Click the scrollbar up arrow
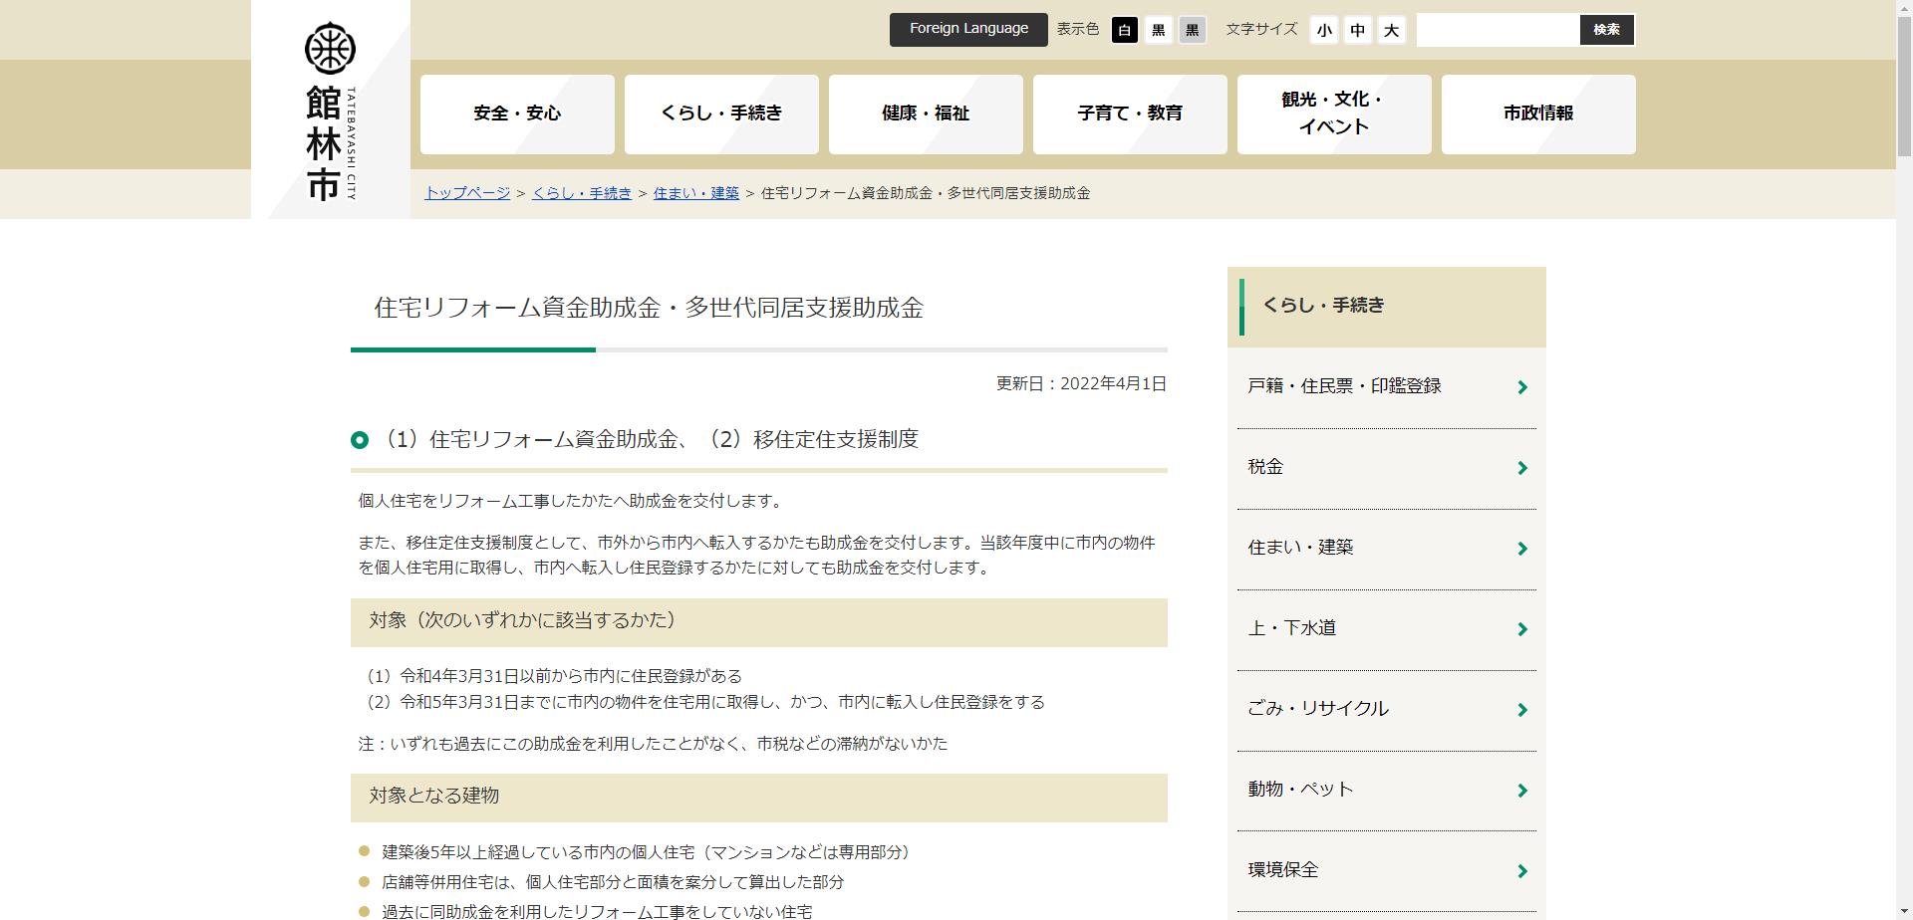Image resolution: width=1913 pixels, height=920 pixels. point(1904,8)
